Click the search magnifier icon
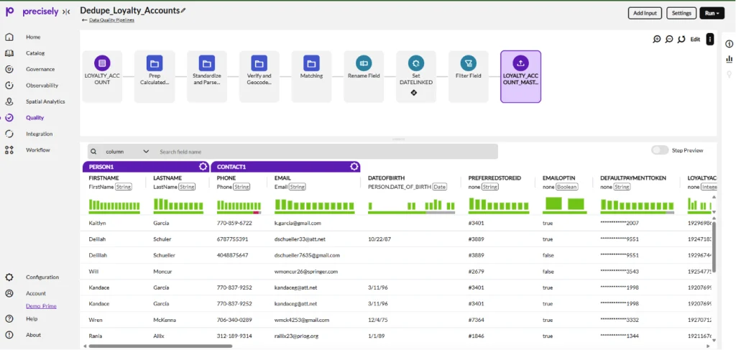This screenshot has height=350, width=736. (93, 152)
